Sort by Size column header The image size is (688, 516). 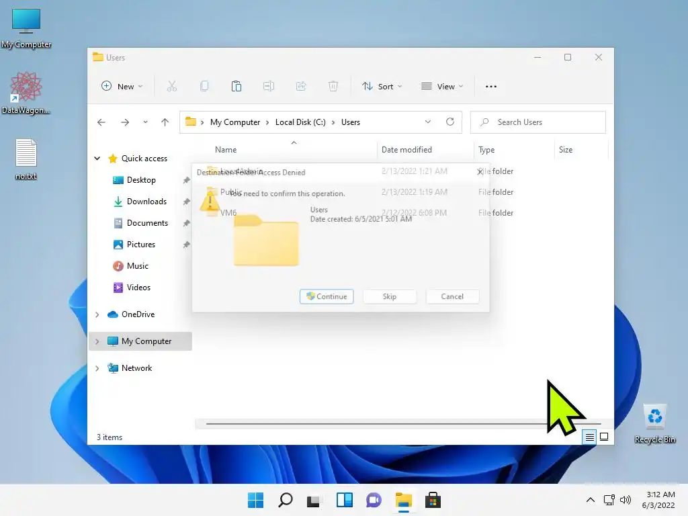click(x=566, y=150)
